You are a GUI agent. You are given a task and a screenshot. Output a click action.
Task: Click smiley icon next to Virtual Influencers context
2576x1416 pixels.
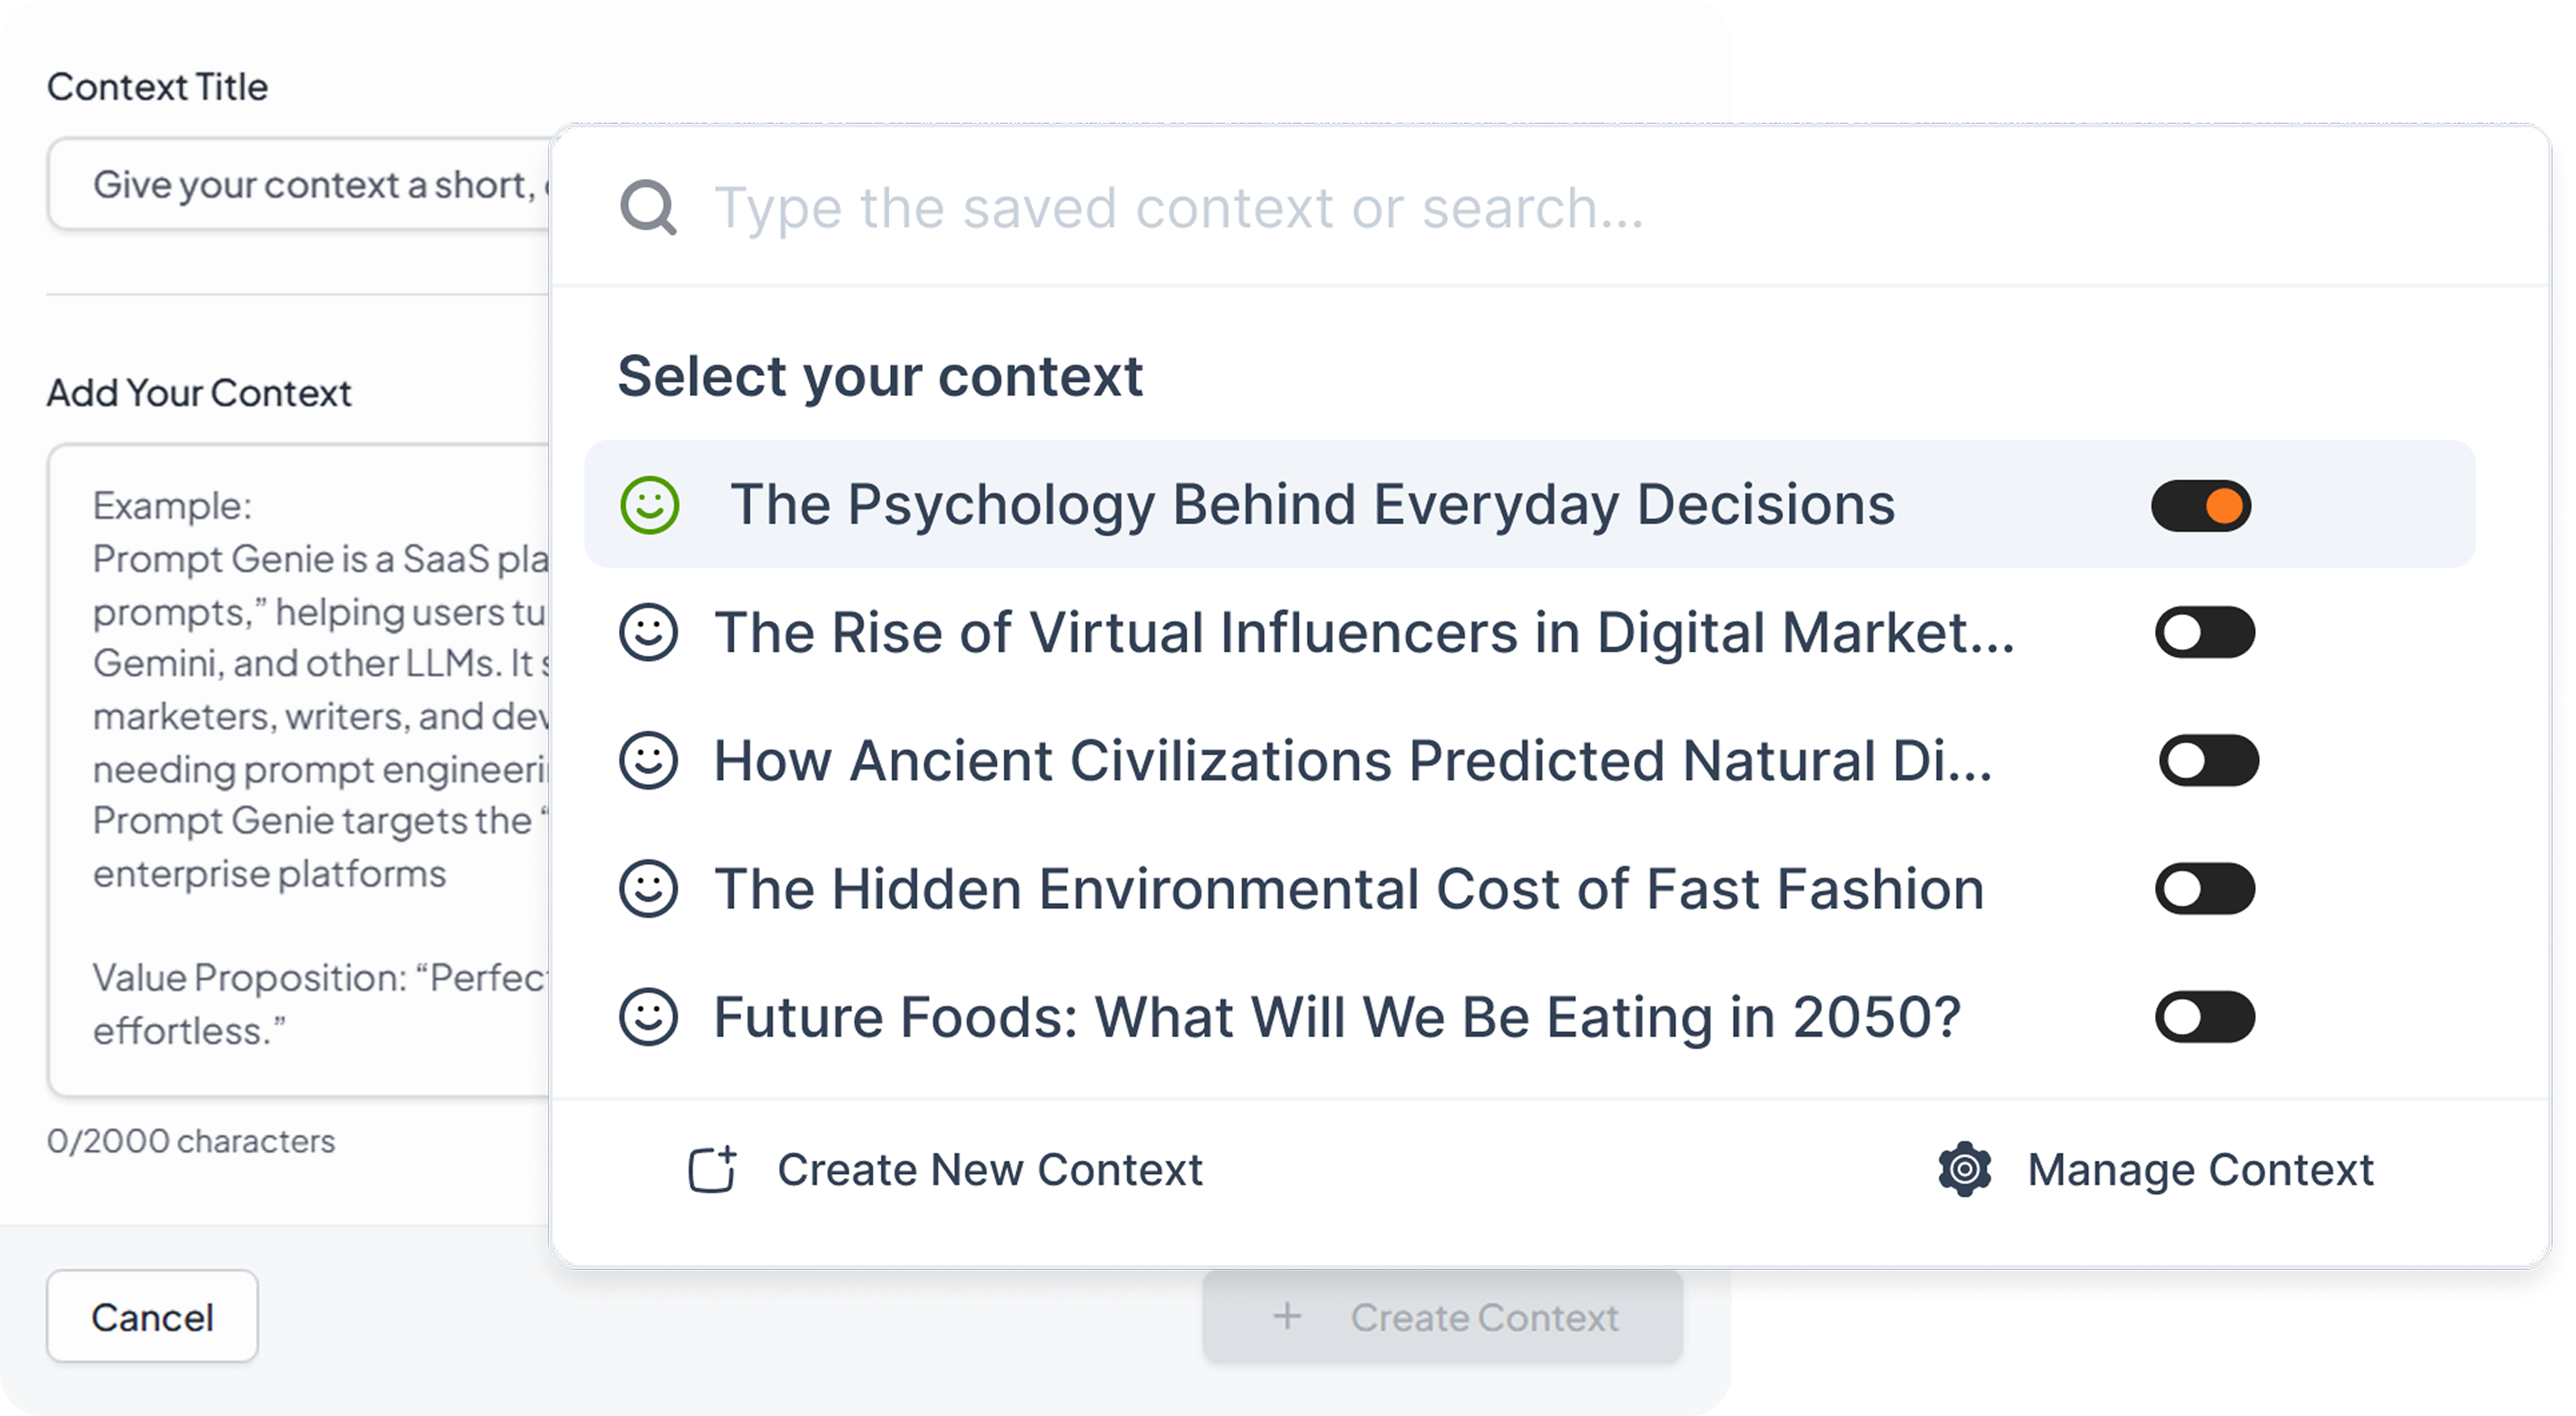pyautogui.click(x=648, y=633)
